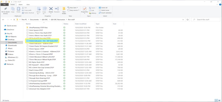This screenshot has width=222, height=102.
Task: Select Copy path in Clipboard group
Action: pyautogui.click(x=27, y=10)
